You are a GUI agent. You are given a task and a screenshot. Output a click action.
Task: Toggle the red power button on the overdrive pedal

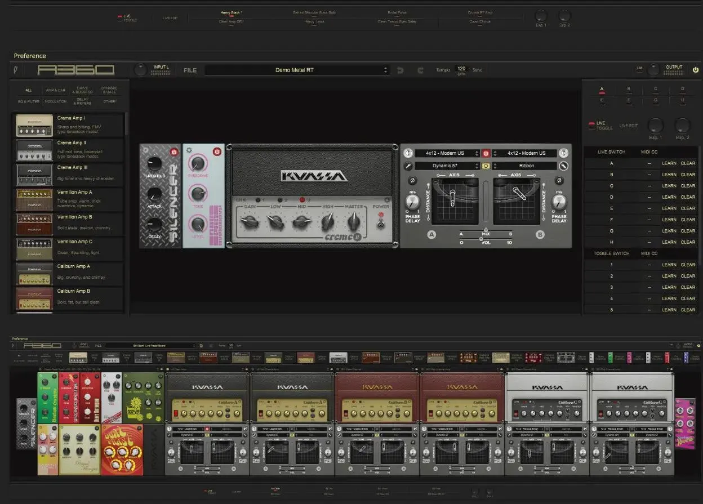point(217,152)
